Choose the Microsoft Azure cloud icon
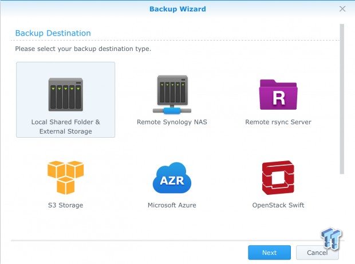 pos(172,178)
